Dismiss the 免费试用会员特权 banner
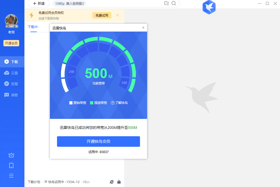The width and height of the screenshot is (280, 187). pyautogui.click(x=117, y=15)
